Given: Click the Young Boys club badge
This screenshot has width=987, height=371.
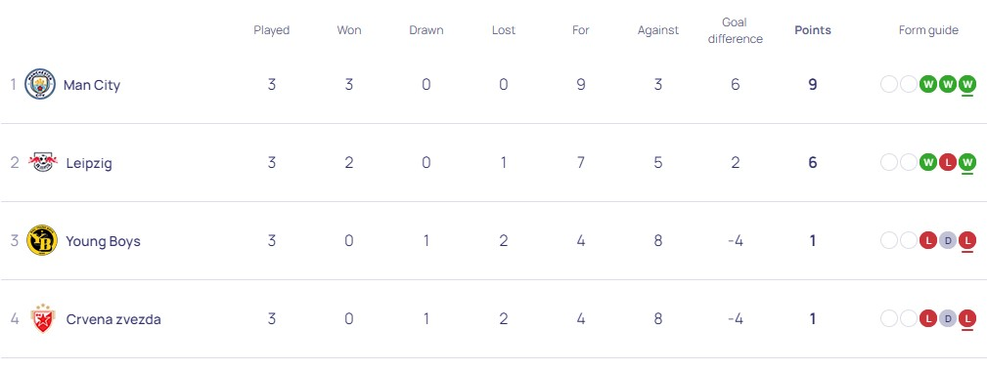Looking at the screenshot, I should (x=42, y=240).
